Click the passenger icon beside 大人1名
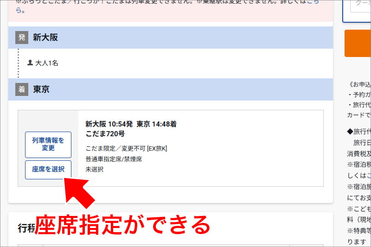The height and width of the screenshot is (247, 371). (x=30, y=63)
